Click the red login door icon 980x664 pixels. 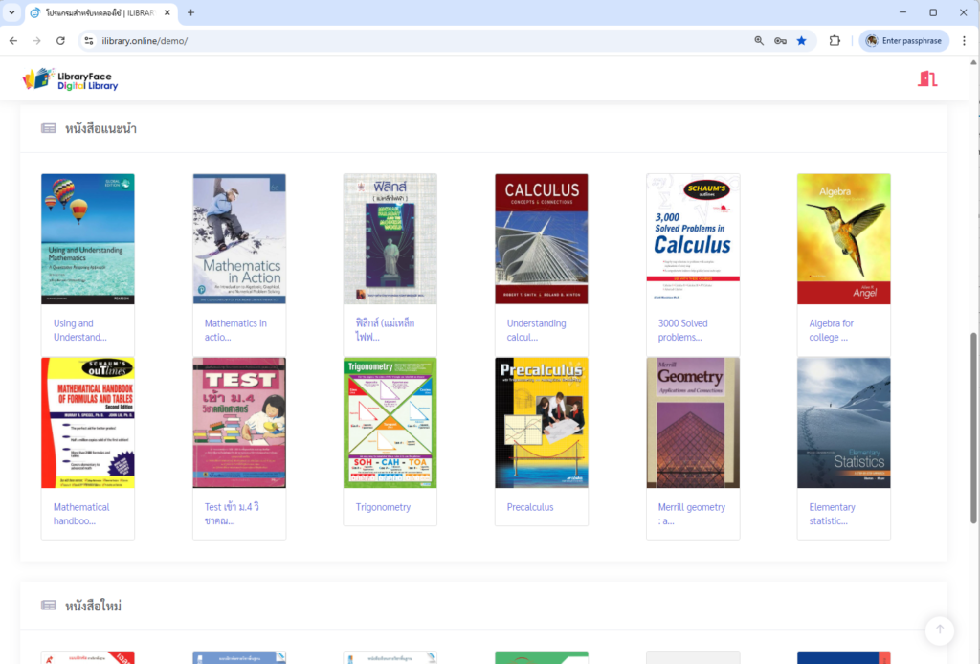coord(926,78)
